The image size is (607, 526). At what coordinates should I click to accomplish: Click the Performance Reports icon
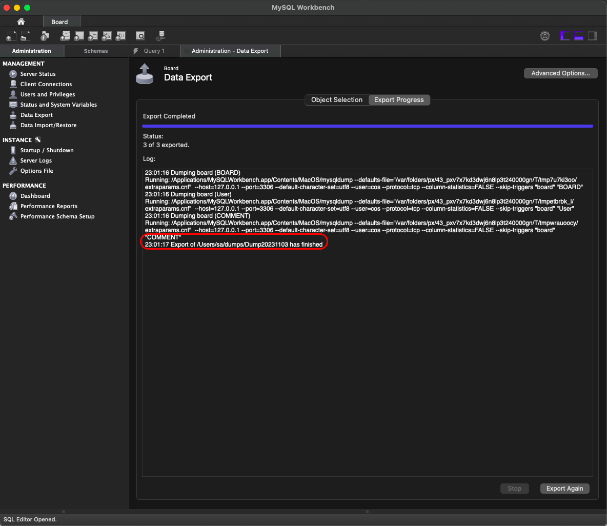click(x=13, y=206)
